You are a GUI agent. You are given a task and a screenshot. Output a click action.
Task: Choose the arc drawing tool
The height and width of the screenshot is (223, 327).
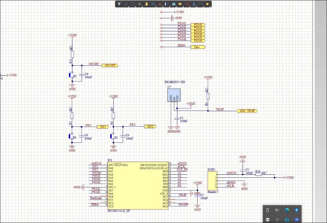201,4
